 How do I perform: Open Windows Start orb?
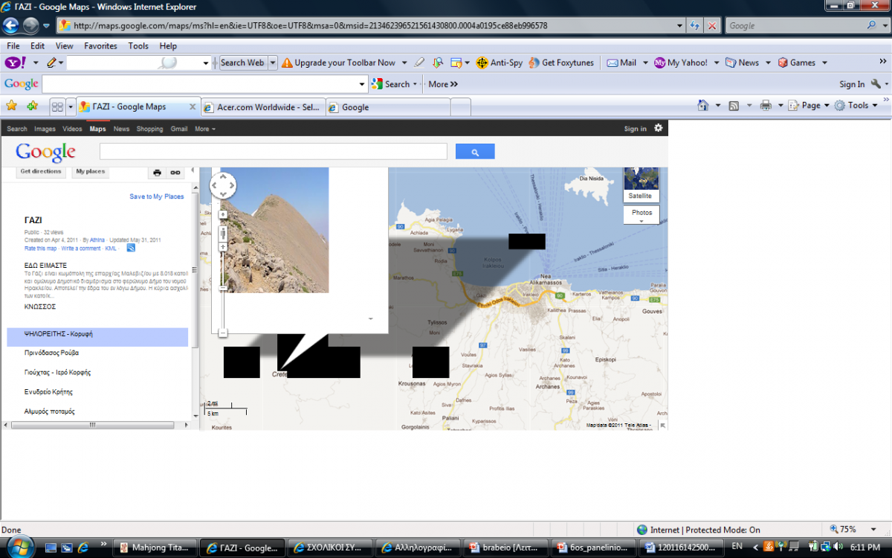coord(19,548)
